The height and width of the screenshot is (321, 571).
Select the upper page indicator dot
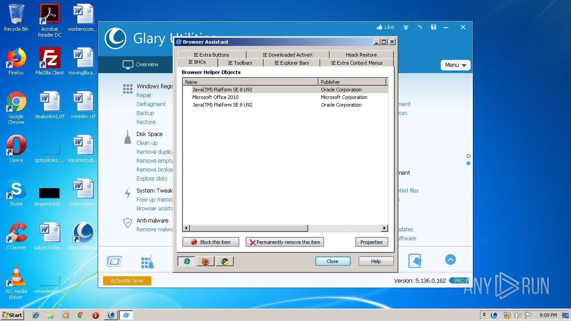click(468, 156)
